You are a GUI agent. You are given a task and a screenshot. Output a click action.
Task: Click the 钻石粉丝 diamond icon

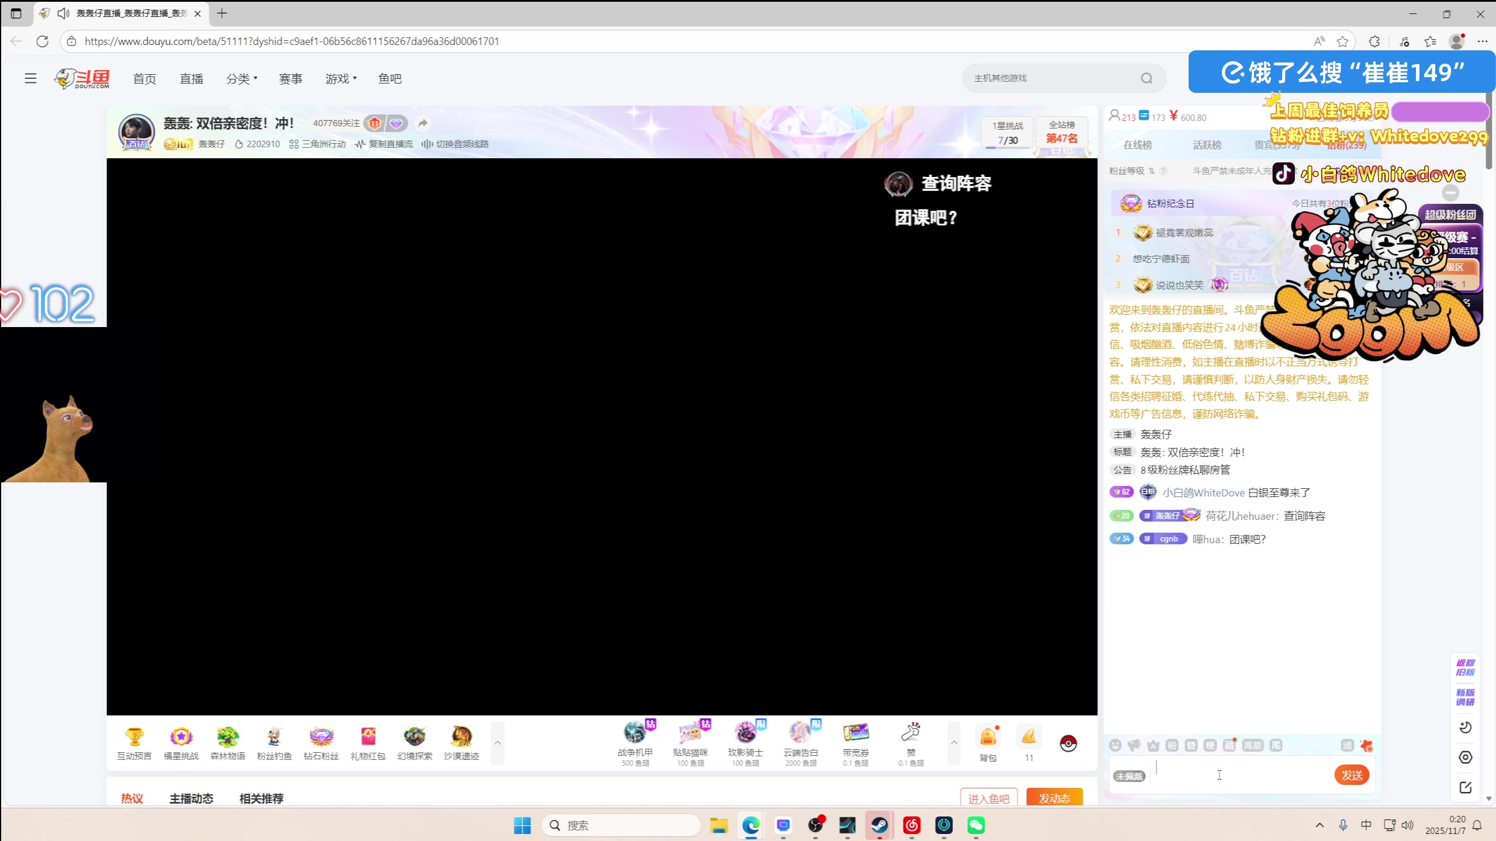tap(321, 737)
